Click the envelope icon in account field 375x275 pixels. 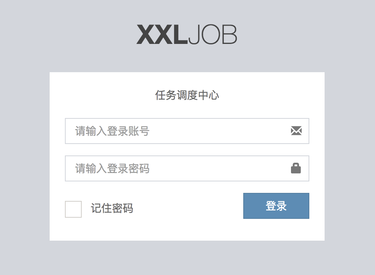[296, 131]
